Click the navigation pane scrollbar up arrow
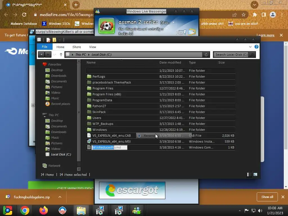Screen dimensions: 288x216 click(79, 62)
